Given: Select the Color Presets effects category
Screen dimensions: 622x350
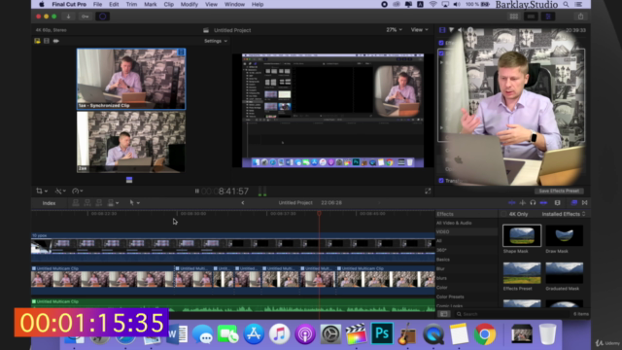Looking at the screenshot, I should coord(450,297).
